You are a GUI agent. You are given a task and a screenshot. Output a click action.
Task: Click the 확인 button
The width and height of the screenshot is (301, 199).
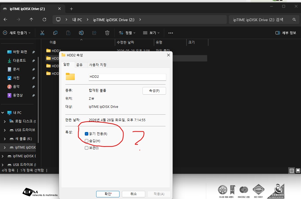coord(108,194)
